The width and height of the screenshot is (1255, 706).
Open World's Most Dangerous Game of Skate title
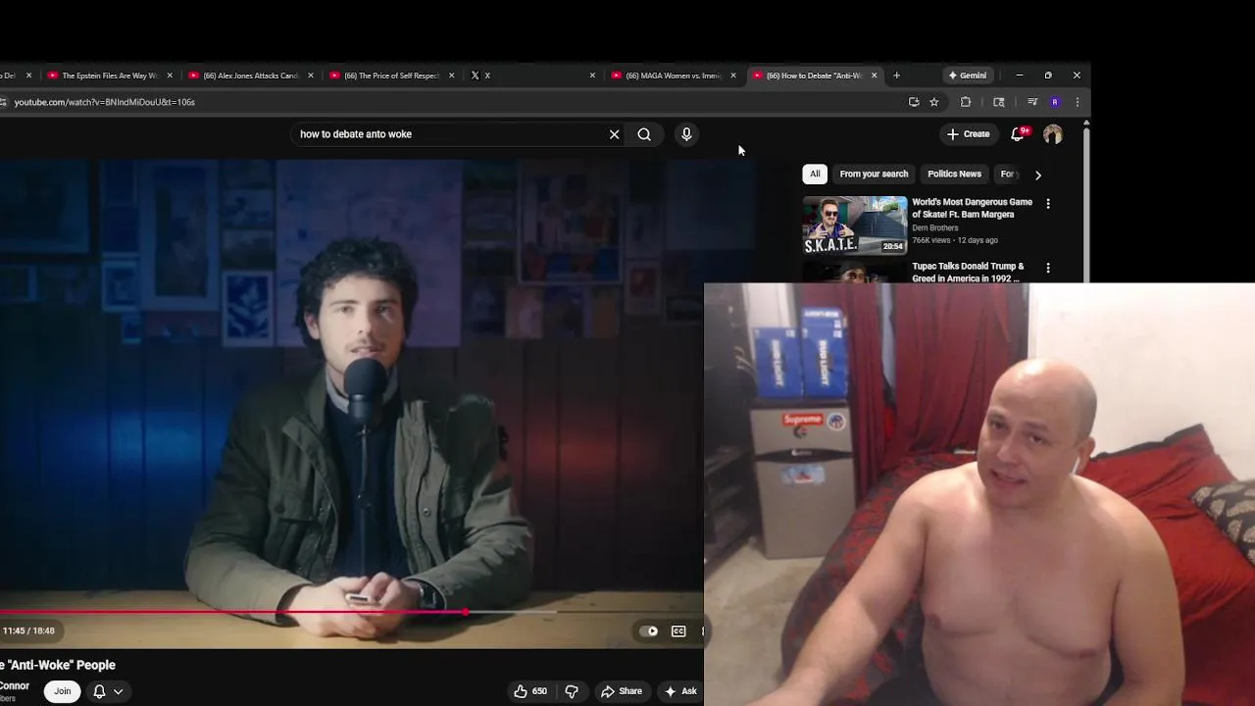[x=972, y=208]
